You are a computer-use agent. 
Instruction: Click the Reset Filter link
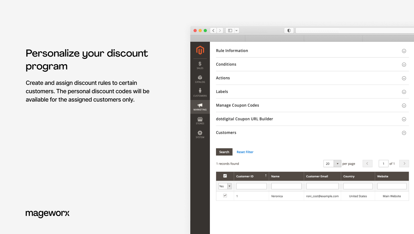[245, 152]
